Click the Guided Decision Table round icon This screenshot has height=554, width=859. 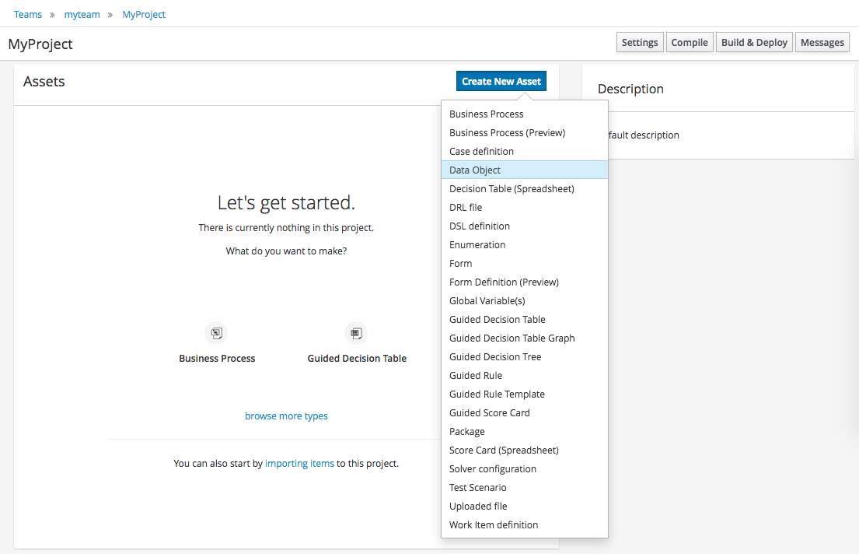pyautogui.click(x=356, y=333)
